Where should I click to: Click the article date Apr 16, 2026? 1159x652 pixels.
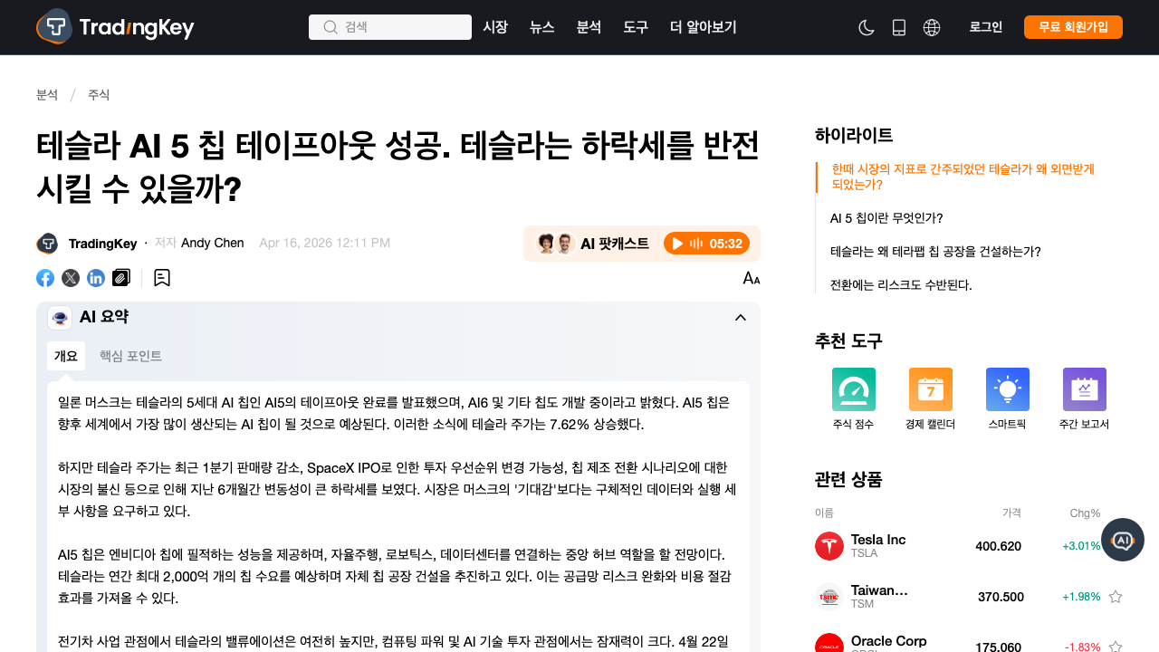pyautogui.click(x=324, y=243)
